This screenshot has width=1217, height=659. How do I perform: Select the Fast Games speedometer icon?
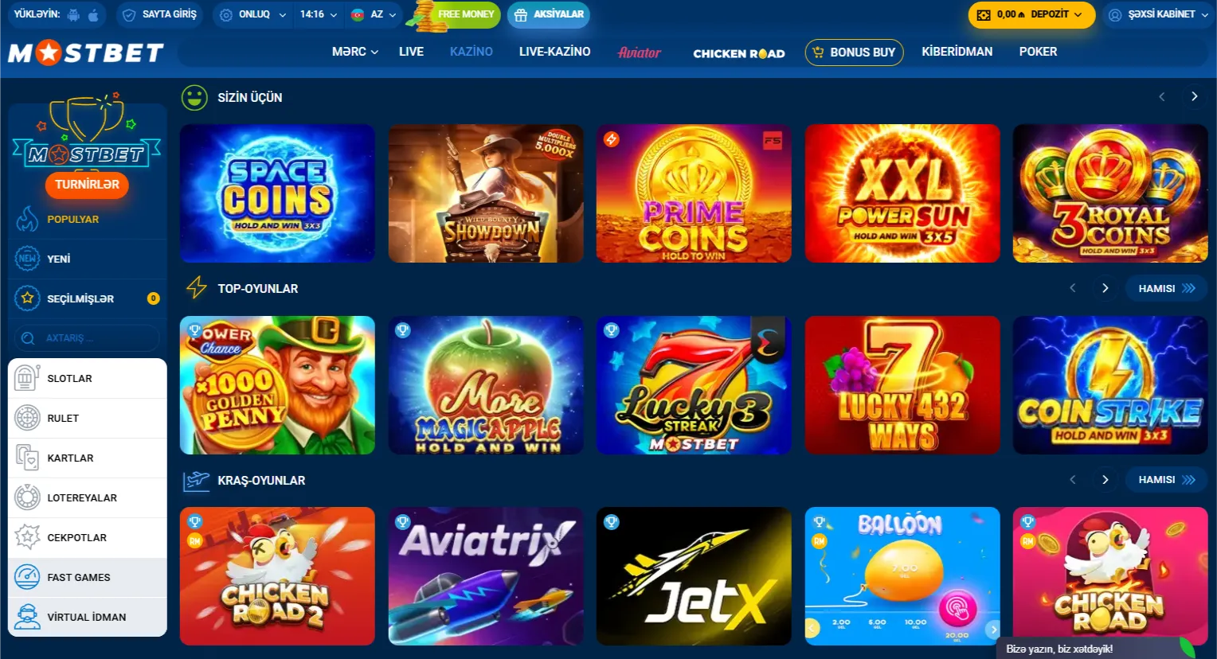(x=27, y=577)
